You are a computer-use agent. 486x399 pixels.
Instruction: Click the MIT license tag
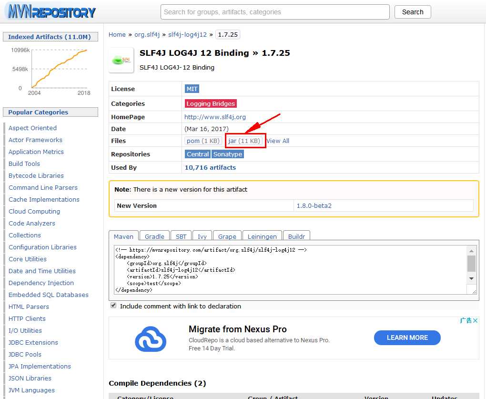click(x=192, y=89)
